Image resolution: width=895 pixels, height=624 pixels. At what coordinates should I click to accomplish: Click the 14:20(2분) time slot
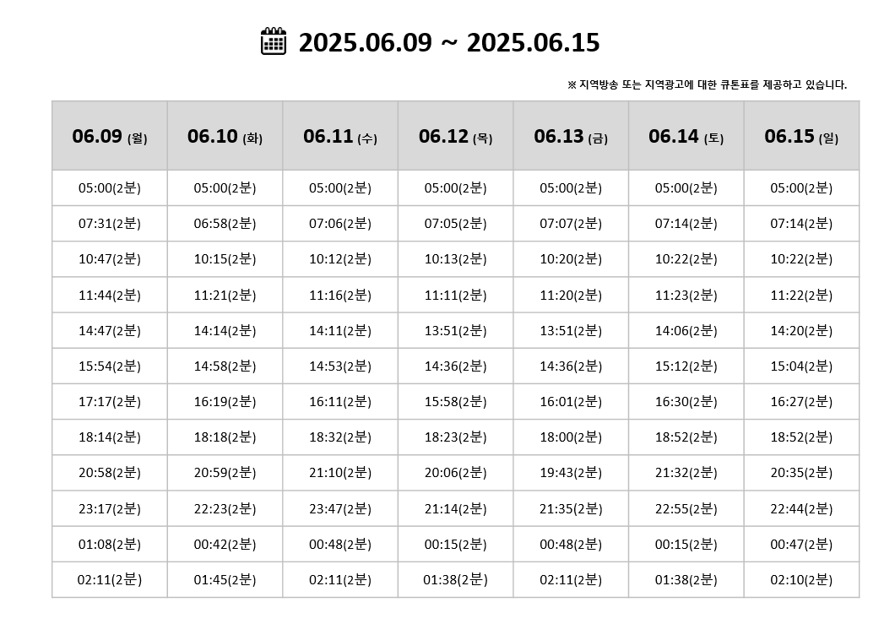(801, 331)
